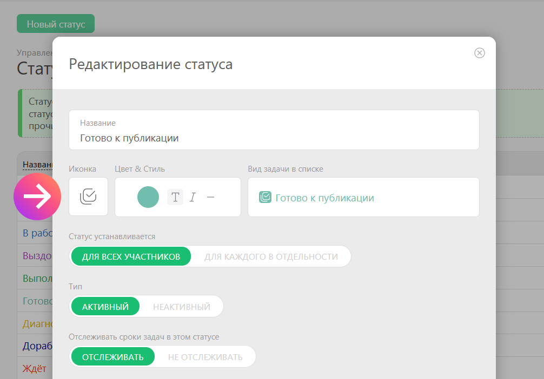Select 'Для всех участников' option
The height and width of the screenshot is (379, 544).
click(x=131, y=256)
